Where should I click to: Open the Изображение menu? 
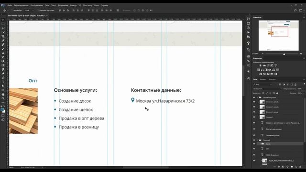tap(36, 5)
